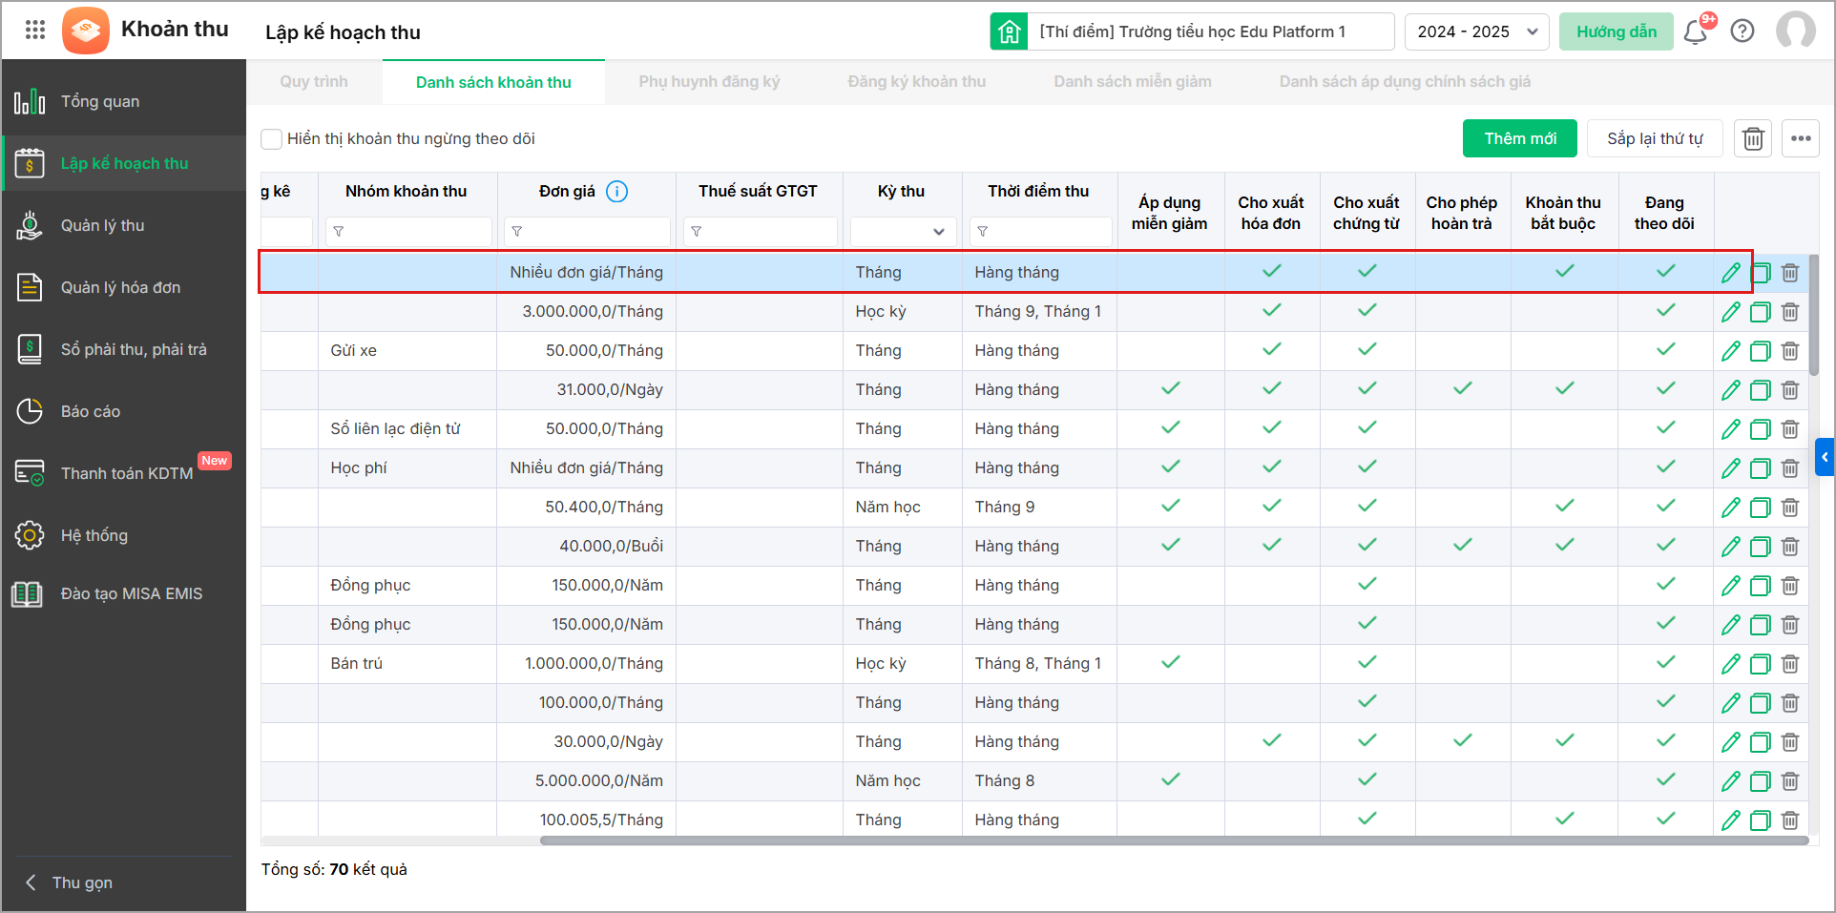Open Quản lý hóa đơn in sidebar
This screenshot has height=913, width=1836.
pyautogui.click(x=120, y=287)
